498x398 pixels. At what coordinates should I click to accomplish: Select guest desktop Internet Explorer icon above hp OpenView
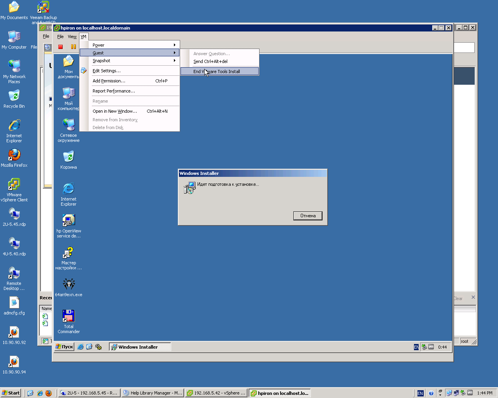pyautogui.click(x=68, y=194)
